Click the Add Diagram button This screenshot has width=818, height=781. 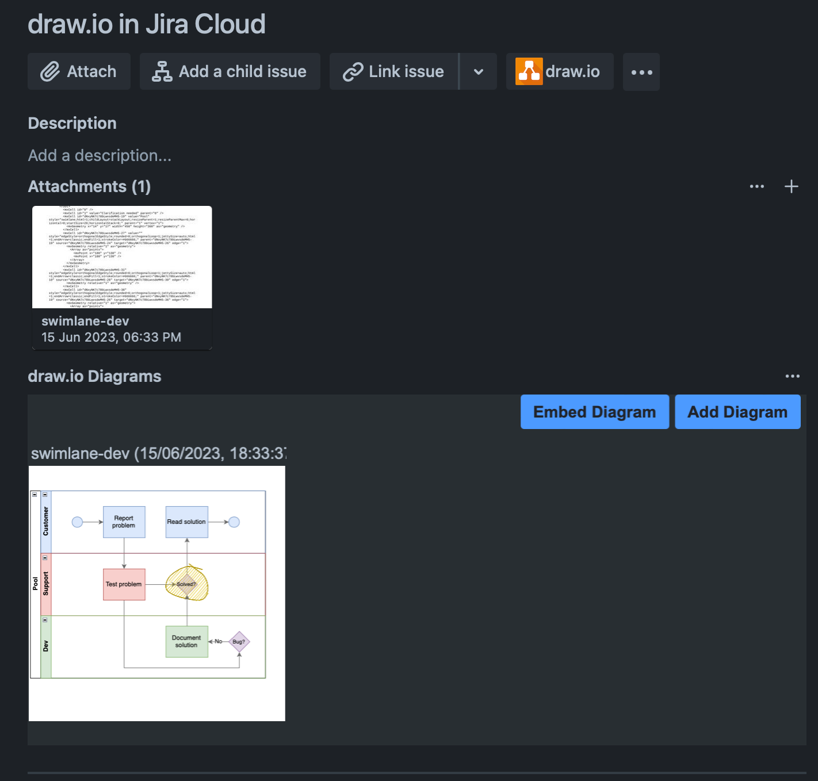pyautogui.click(x=737, y=411)
